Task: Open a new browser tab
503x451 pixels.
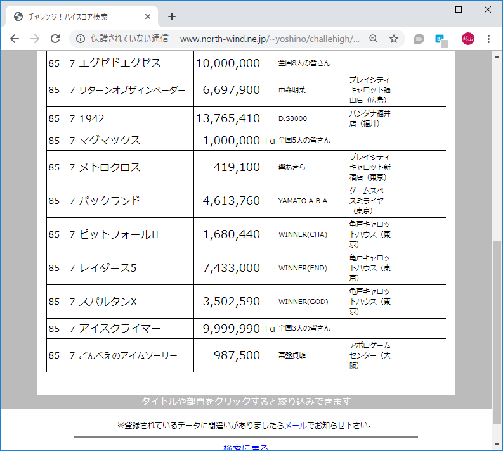Action: 172,16
